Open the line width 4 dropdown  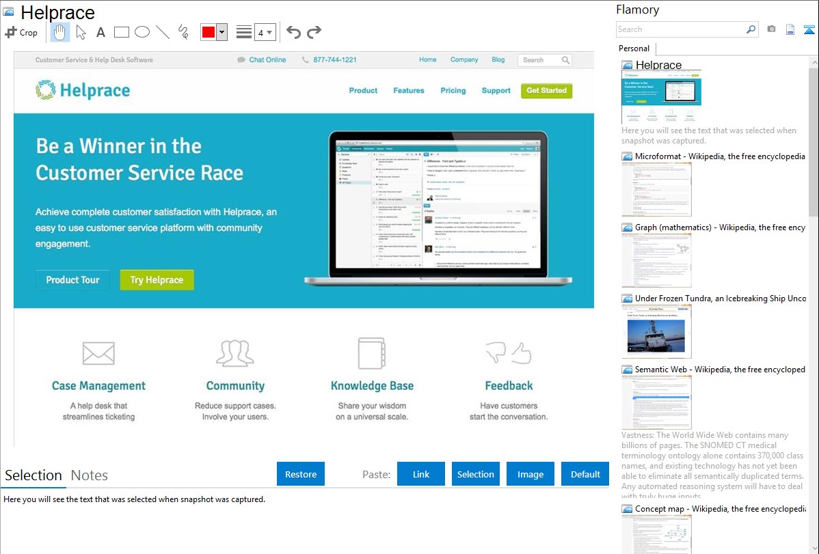tap(265, 32)
